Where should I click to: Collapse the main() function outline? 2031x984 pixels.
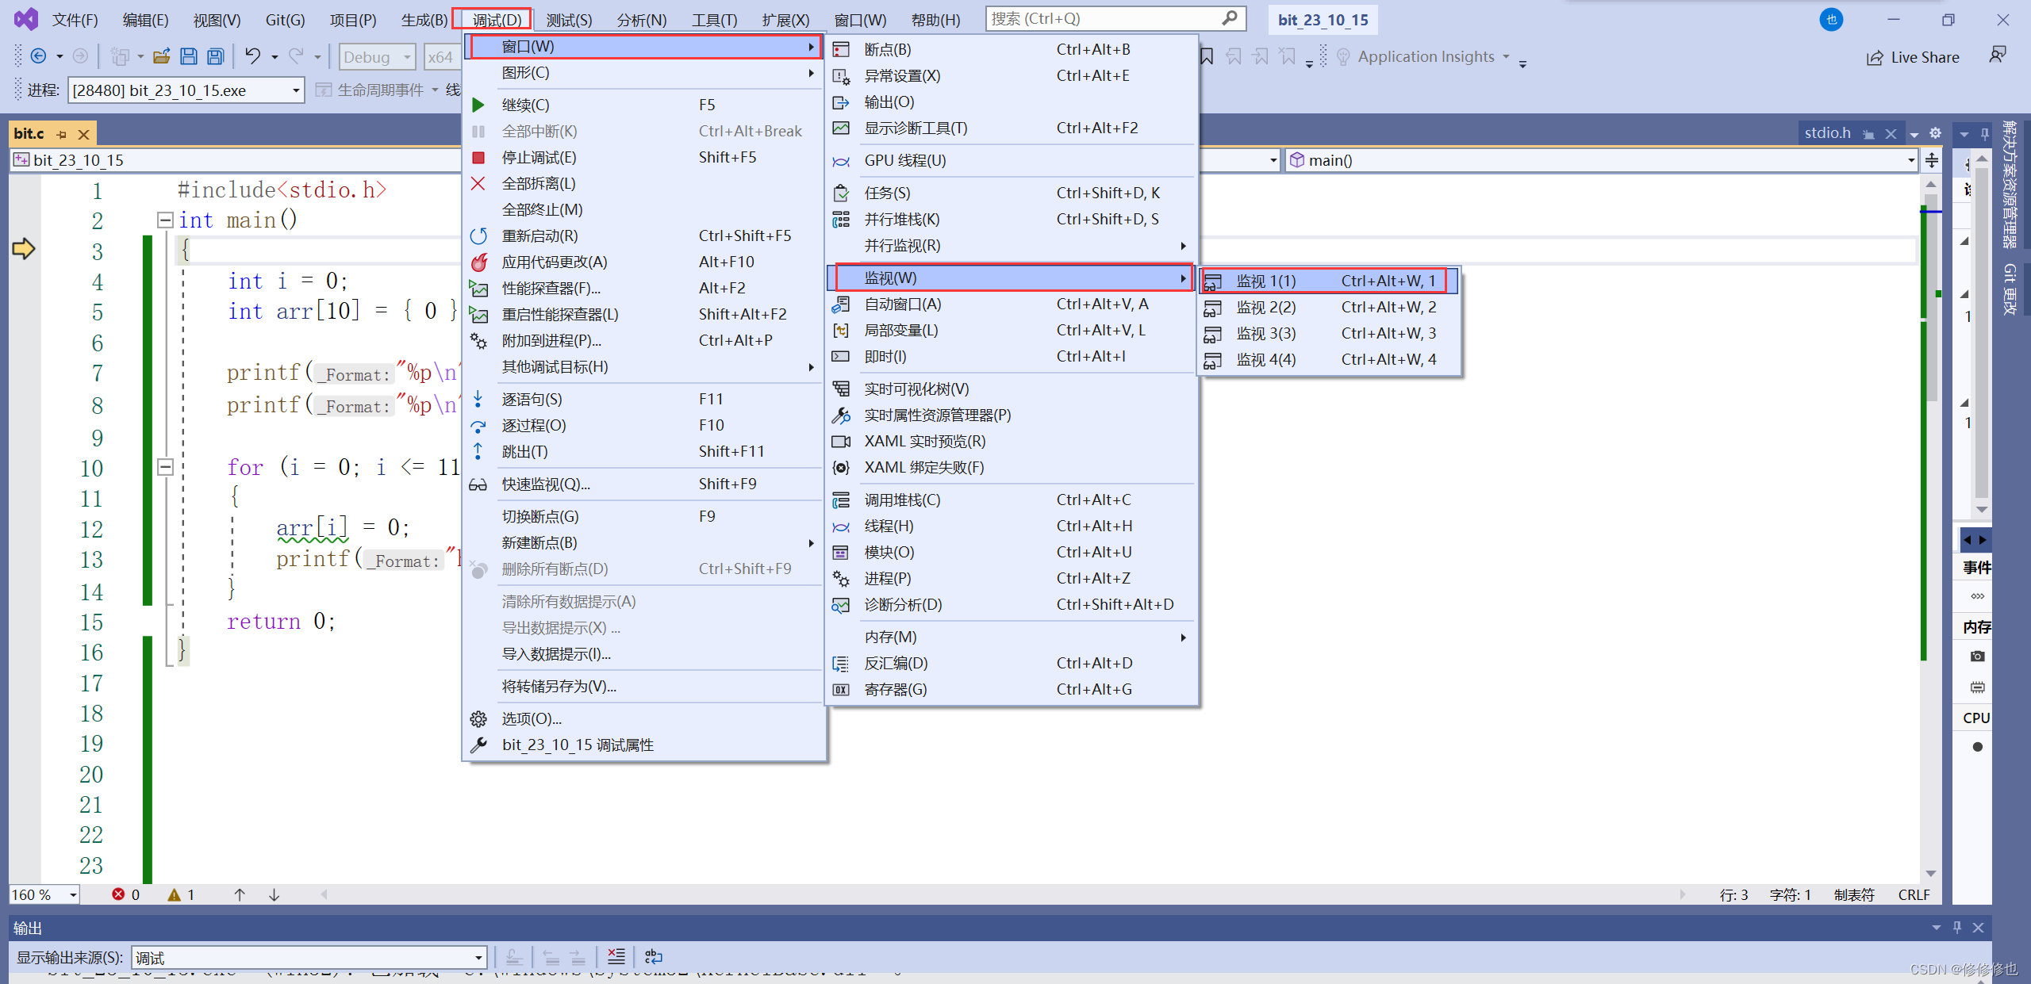point(165,220)
